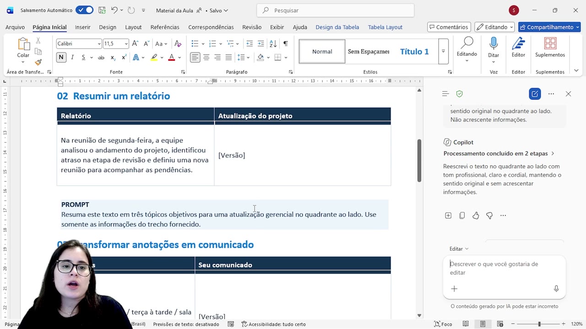Pick the red font color swatch
Screen dimensions: 586x329
pos(172,57)
